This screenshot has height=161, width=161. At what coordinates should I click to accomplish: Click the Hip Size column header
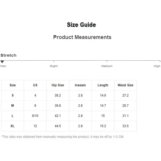(58, 85)
